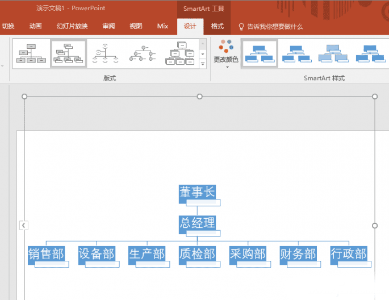The width and height of the screenshot is (389, 300).
Task: Click the lightbulb tell-me icon
Action: tap(241, 27)
